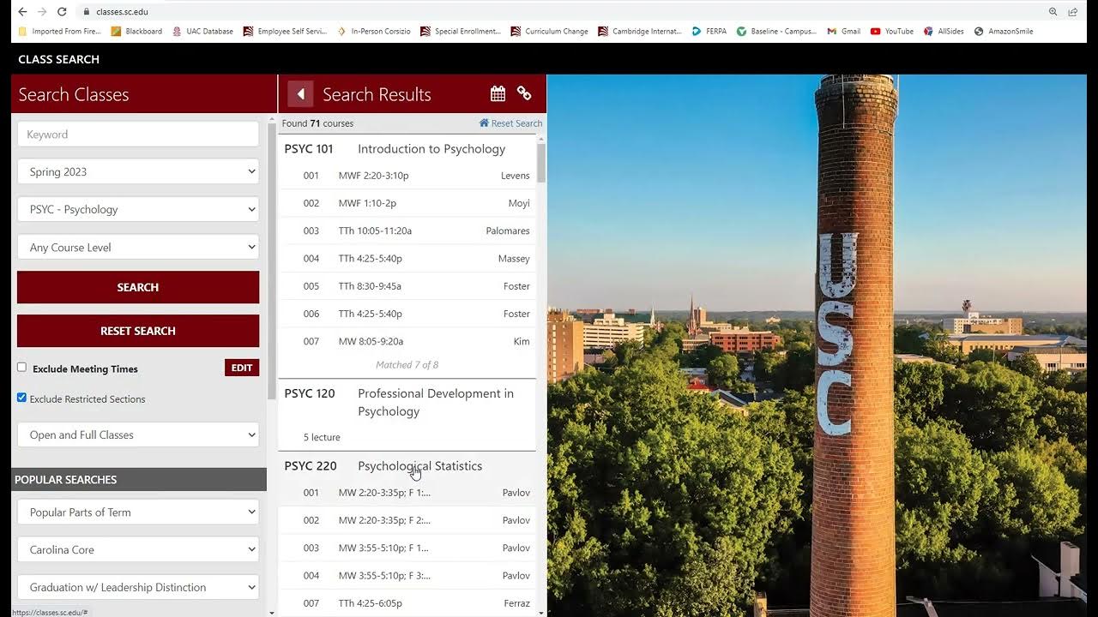
Task: Click the POPULAR SEARCHES section header
Action: pyautogui.click(x=139, y=479)
